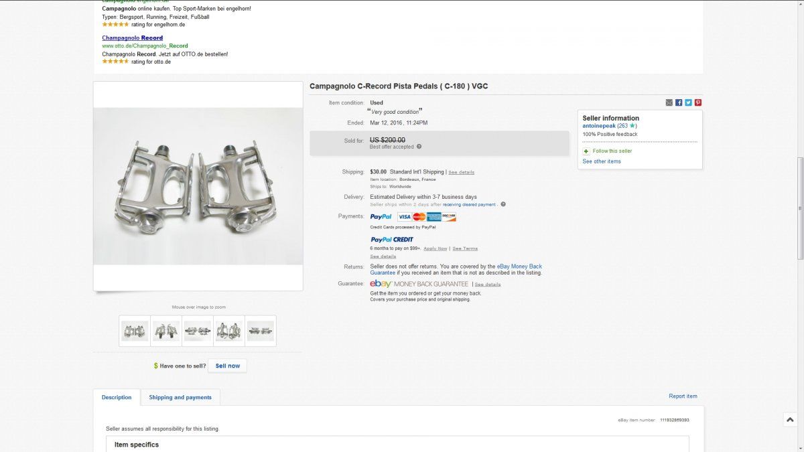Click the Best offer accepted help icon
The width and height of the screenshot is (804, 452).
[419, 147]
